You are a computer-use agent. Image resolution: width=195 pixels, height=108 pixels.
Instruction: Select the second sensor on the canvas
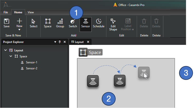(120, 81)
